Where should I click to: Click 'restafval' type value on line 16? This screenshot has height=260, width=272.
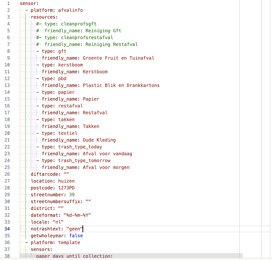pos(70,106)
